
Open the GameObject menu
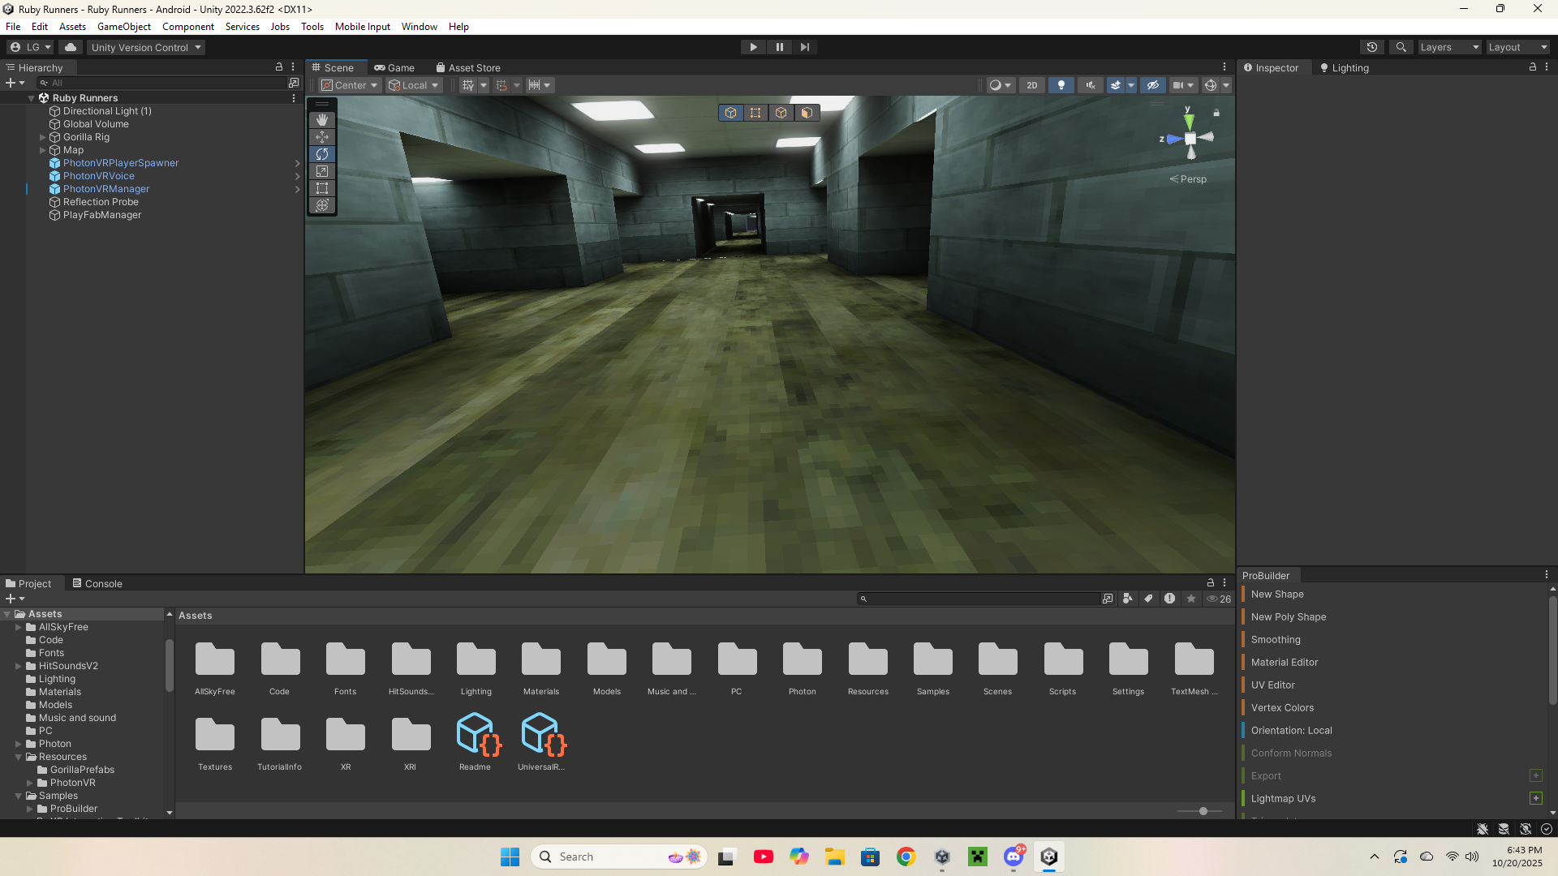click(x=123, y=27)
